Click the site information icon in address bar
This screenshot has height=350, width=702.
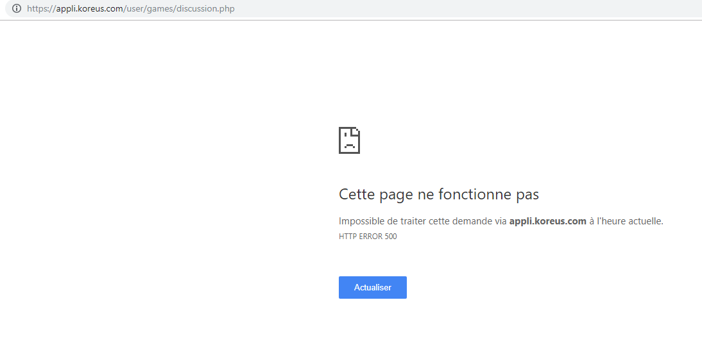17,9
